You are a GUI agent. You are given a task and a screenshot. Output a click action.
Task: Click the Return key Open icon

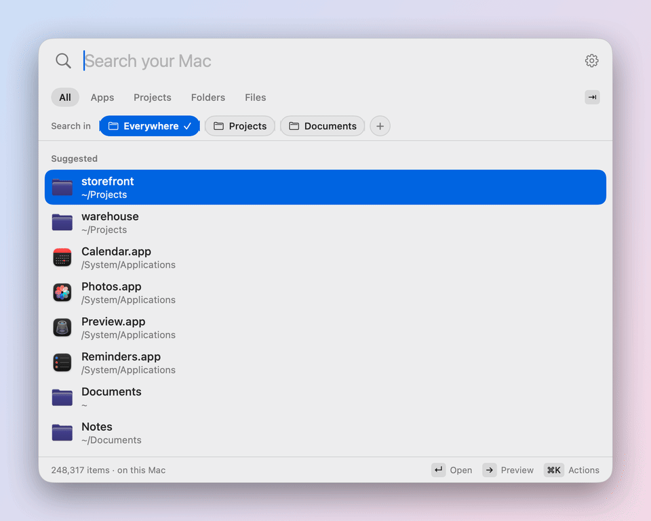tap(439, 470)
